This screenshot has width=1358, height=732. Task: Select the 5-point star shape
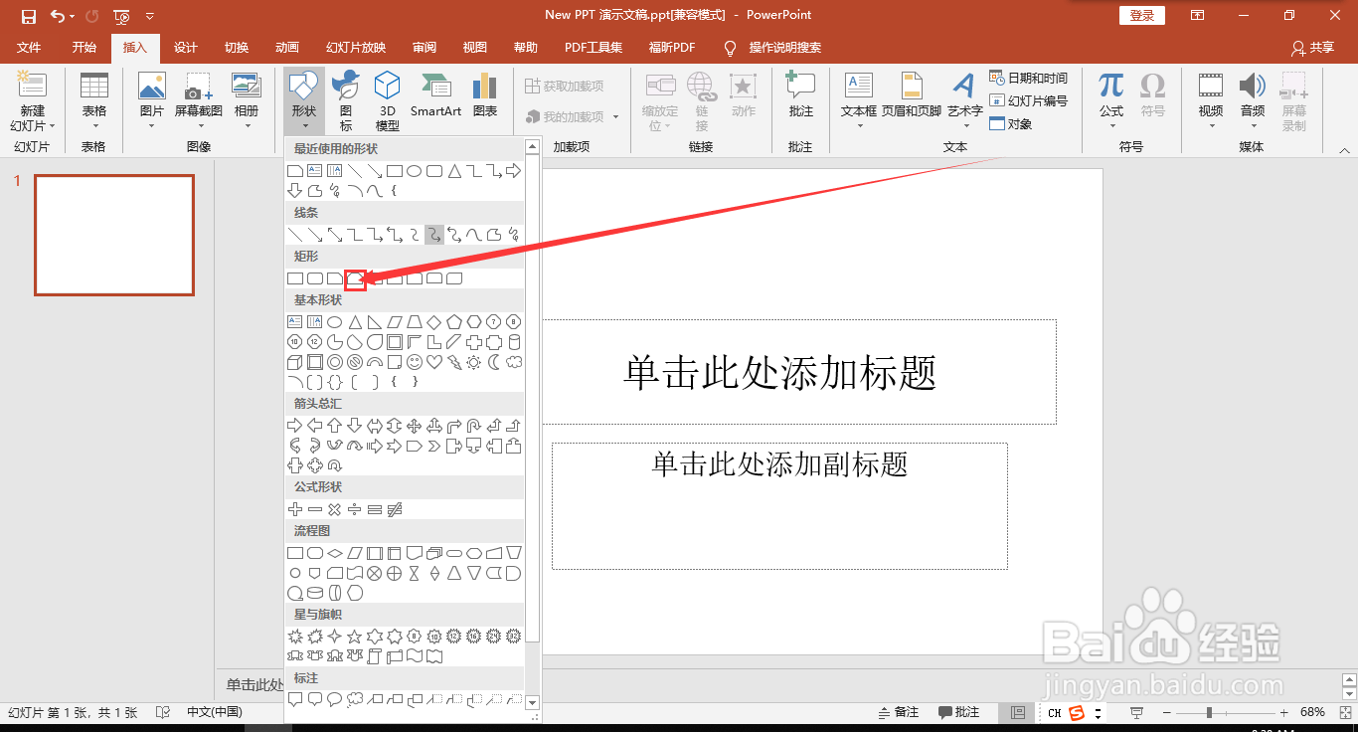point(354,637)
